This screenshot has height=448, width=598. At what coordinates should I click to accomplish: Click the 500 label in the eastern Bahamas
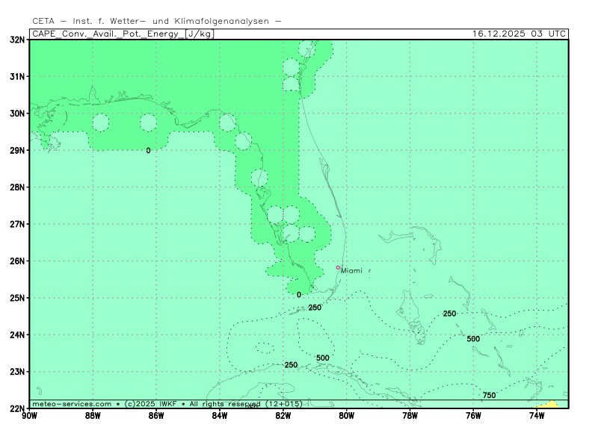point(473,339)
